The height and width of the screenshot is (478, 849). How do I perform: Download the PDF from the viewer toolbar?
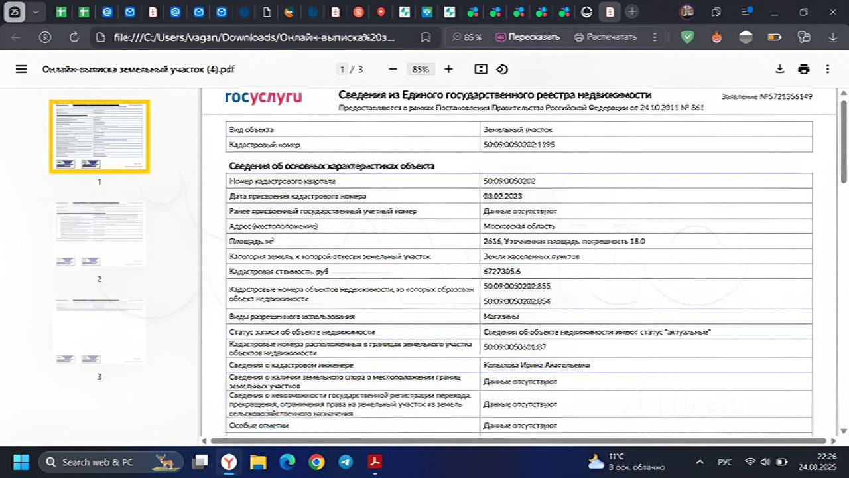click(x=780, y=69)
